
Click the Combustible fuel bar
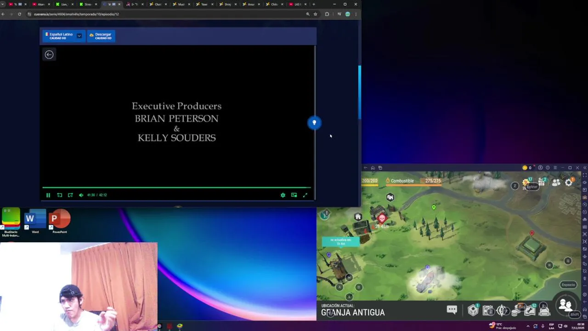pyautogui.click(x=413, y=181)
